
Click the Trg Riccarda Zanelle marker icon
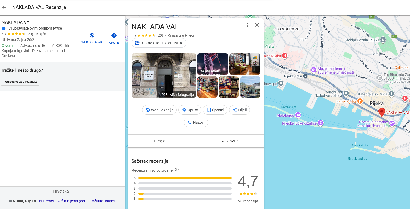(x=380, y=77)
